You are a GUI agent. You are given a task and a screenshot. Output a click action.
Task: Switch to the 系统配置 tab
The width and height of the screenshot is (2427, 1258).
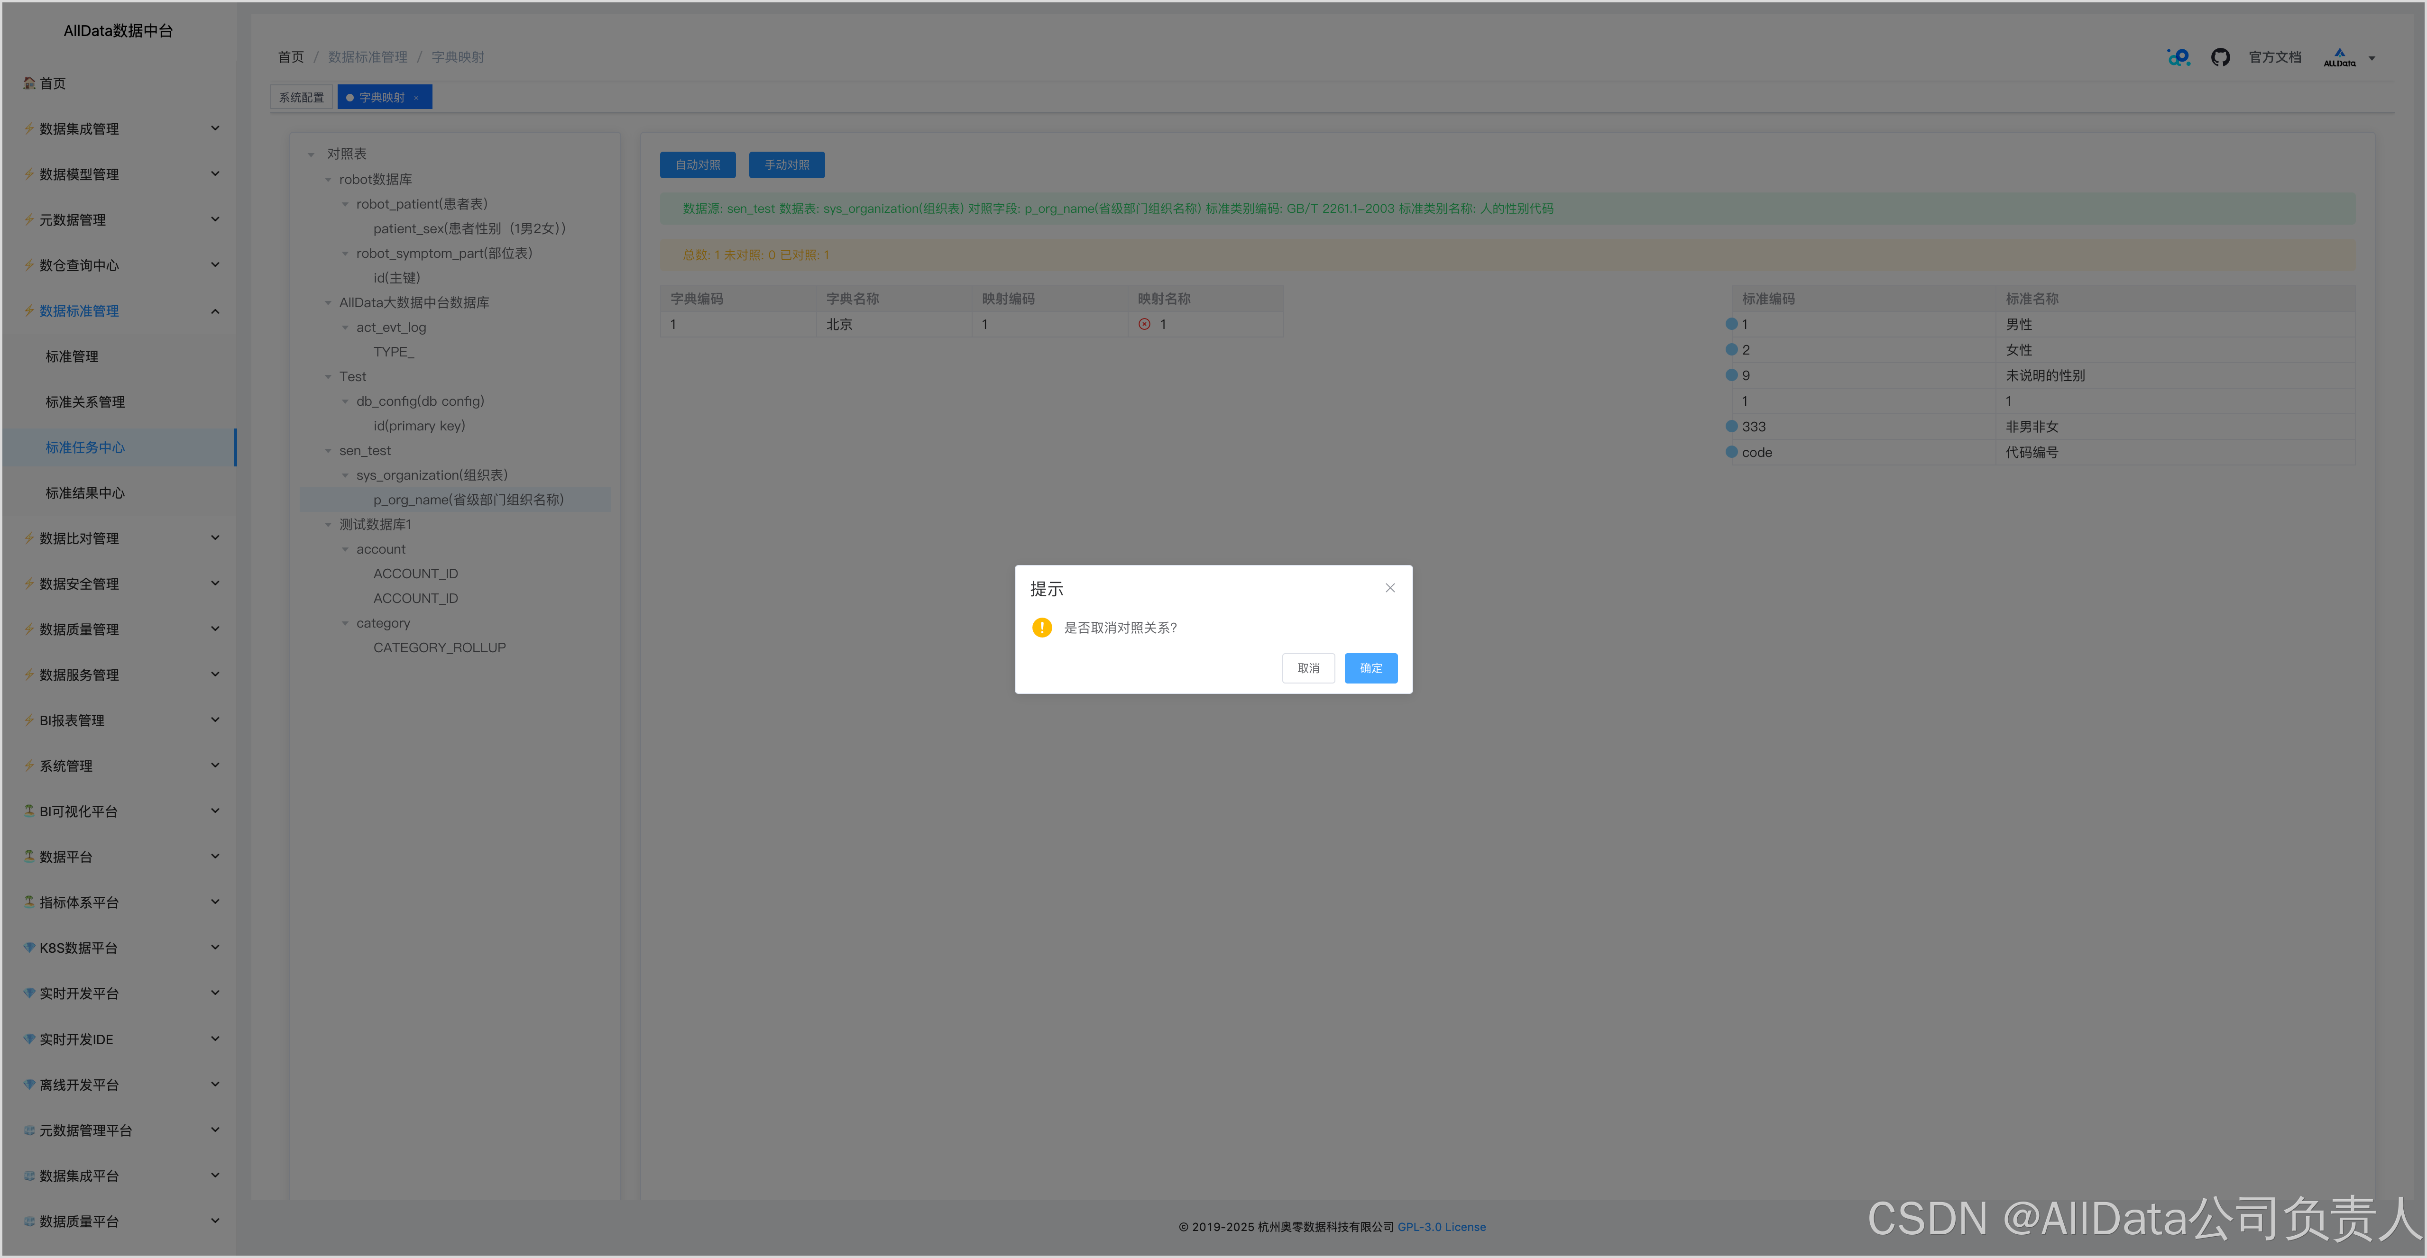[301, 97]
